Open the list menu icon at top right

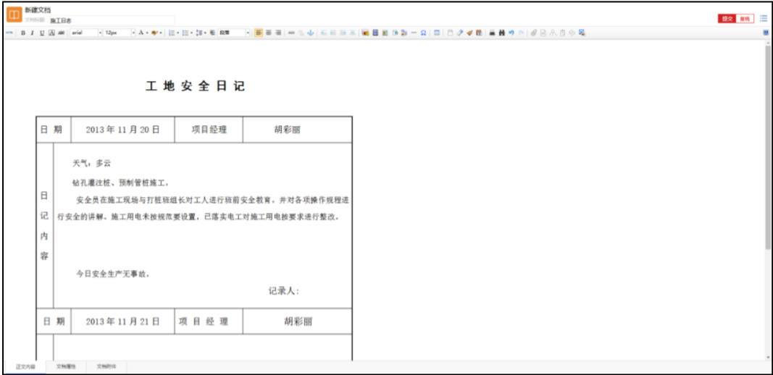(x=763, y=18)
